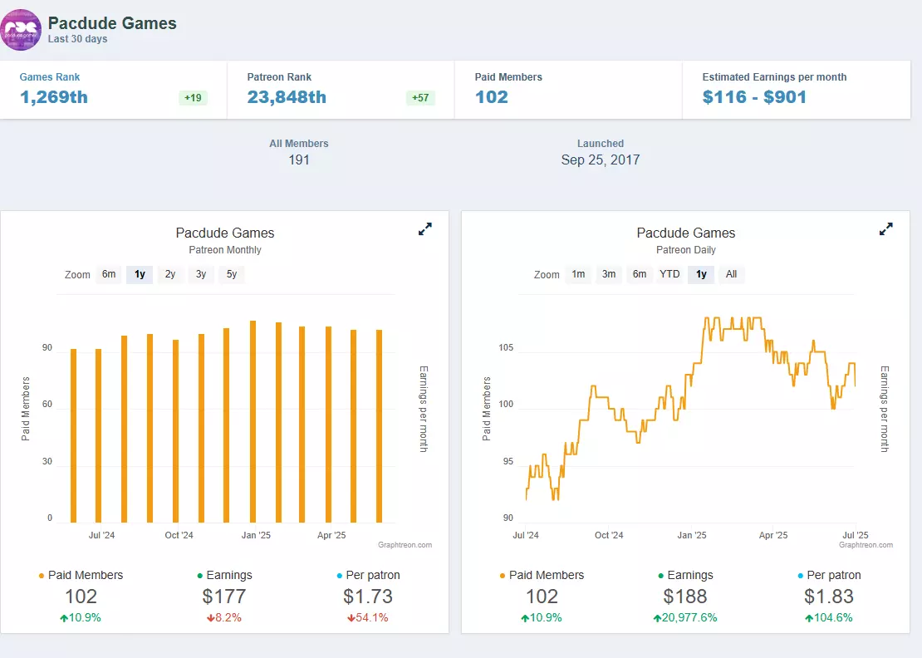
Task: Select 6m zoom on the Daily chart
Action: point(640,275)
